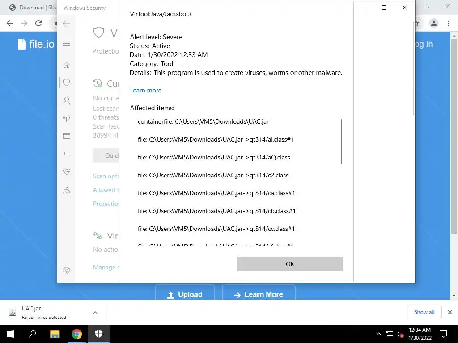458x343 pixels.
Task: Select qt314/al.class#1 file entry
Action: pyautogui.click(x=216, y=139)
